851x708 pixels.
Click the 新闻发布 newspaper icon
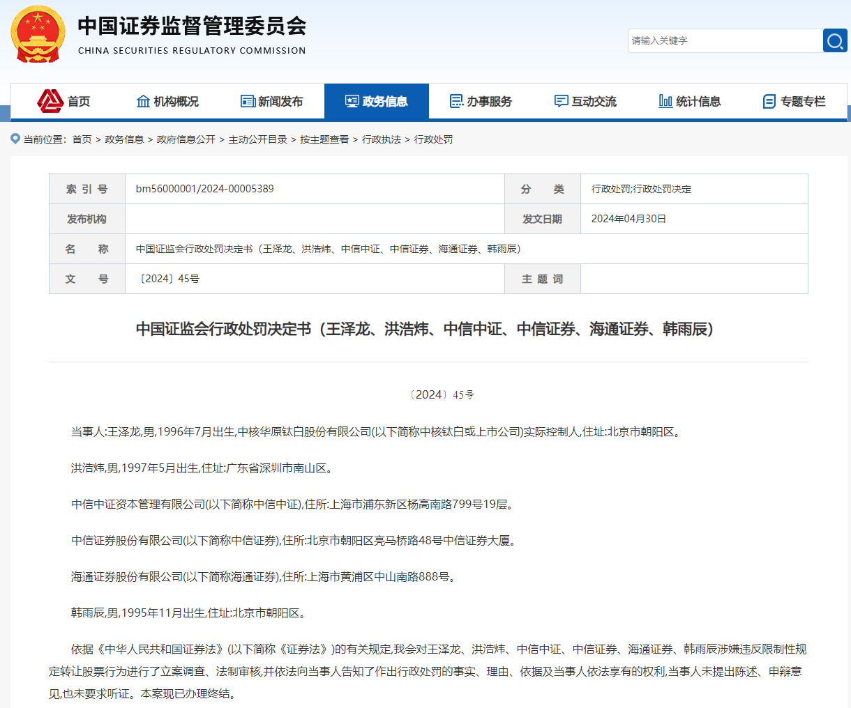point(248,102)
